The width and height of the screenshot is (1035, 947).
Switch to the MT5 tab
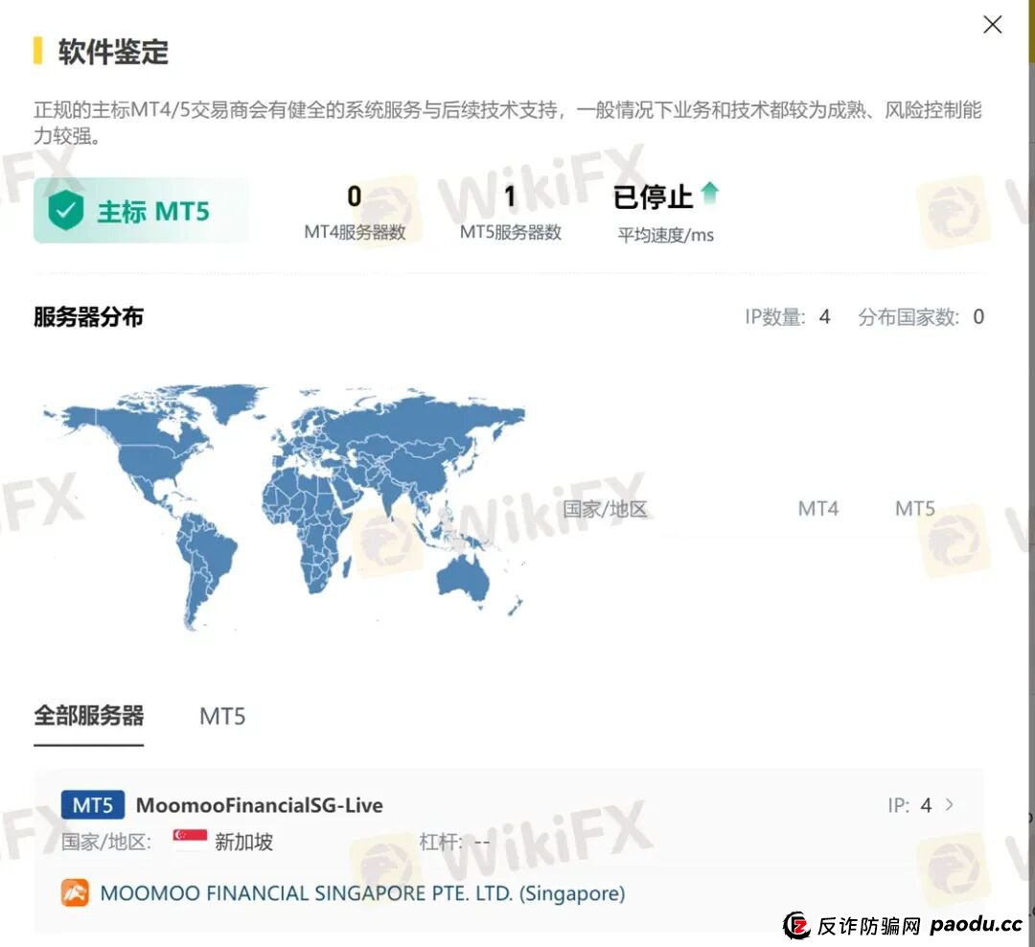[221, 715]
